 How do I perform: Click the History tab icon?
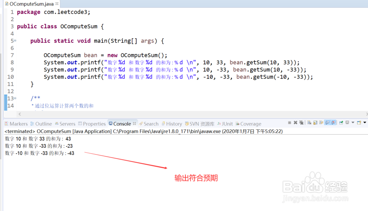[163, 124]
